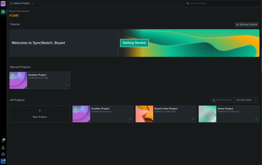This screenshot has width=262, height=165.
Task: Click Remove Tutorial button
Action: point(247,25)
